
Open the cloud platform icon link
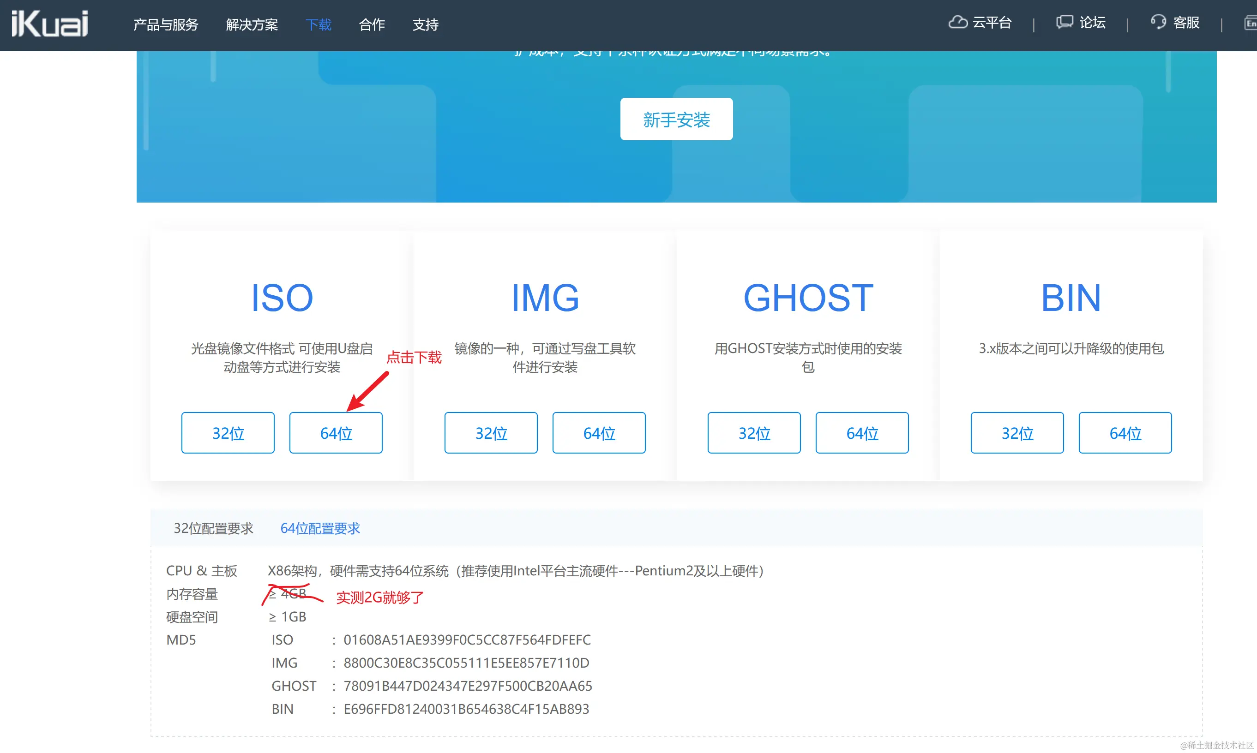tap(957, 22)
